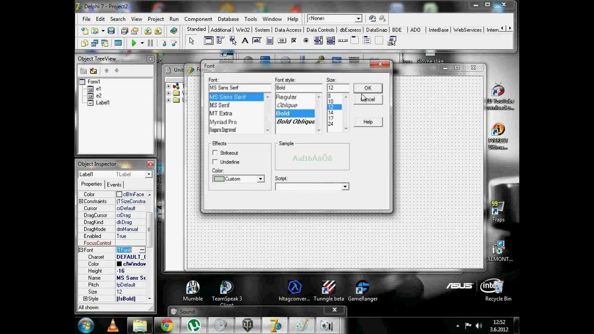Select 'Bold Oblique' font style
594x334 pixels.
pos(295,122)
